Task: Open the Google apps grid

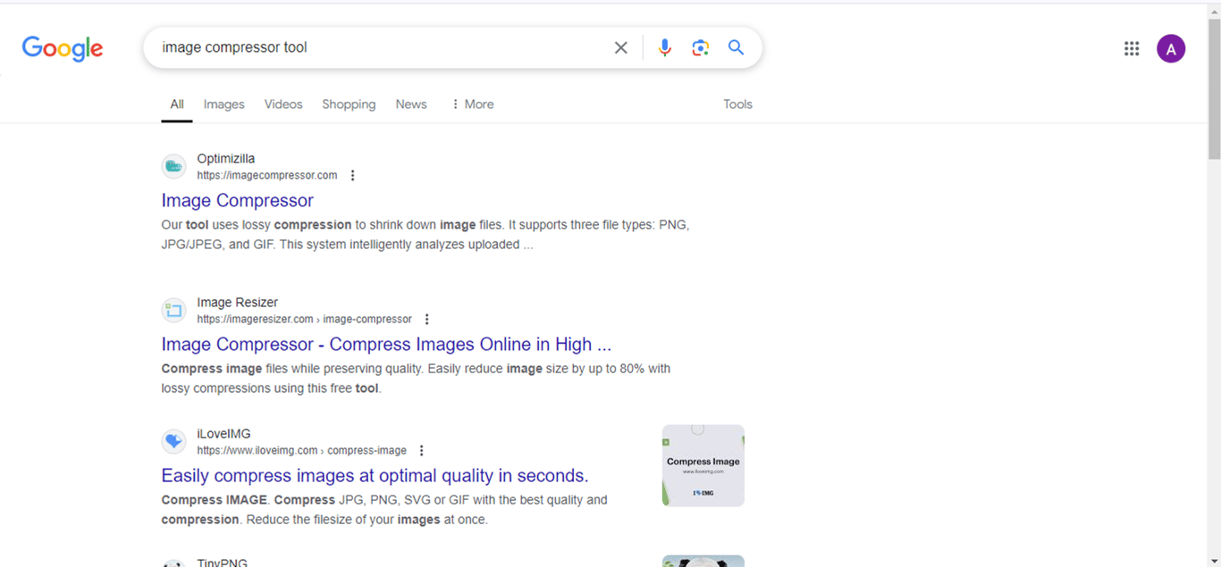Action: (x=1132, y=48)
